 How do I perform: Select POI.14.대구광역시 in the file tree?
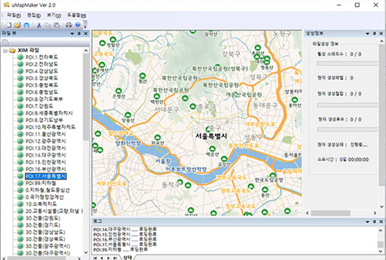coord(45,155)
